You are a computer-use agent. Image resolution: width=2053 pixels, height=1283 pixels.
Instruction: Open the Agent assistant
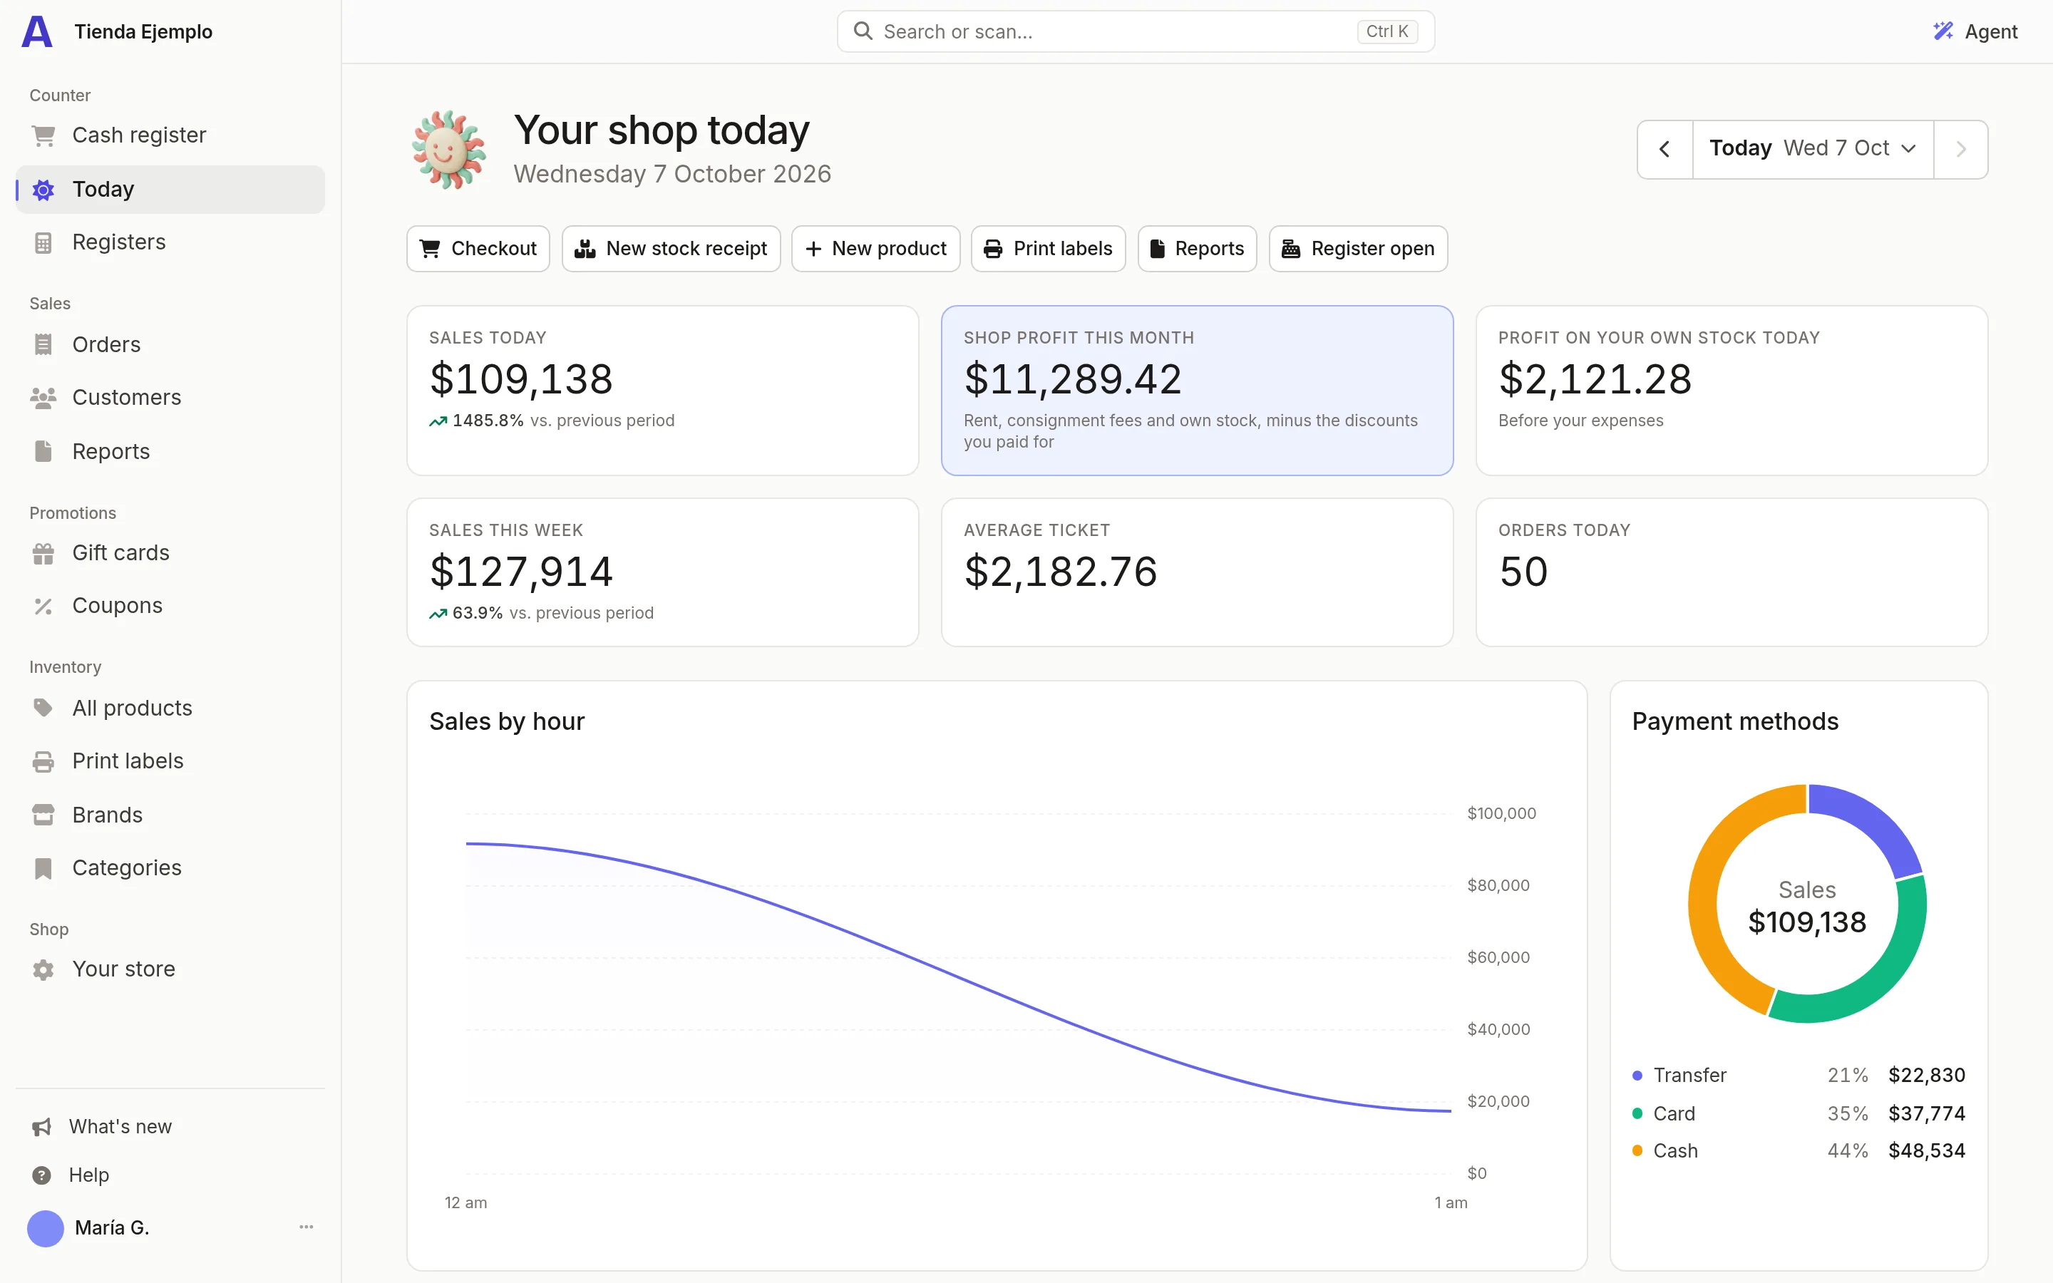tap(1976, 31)
